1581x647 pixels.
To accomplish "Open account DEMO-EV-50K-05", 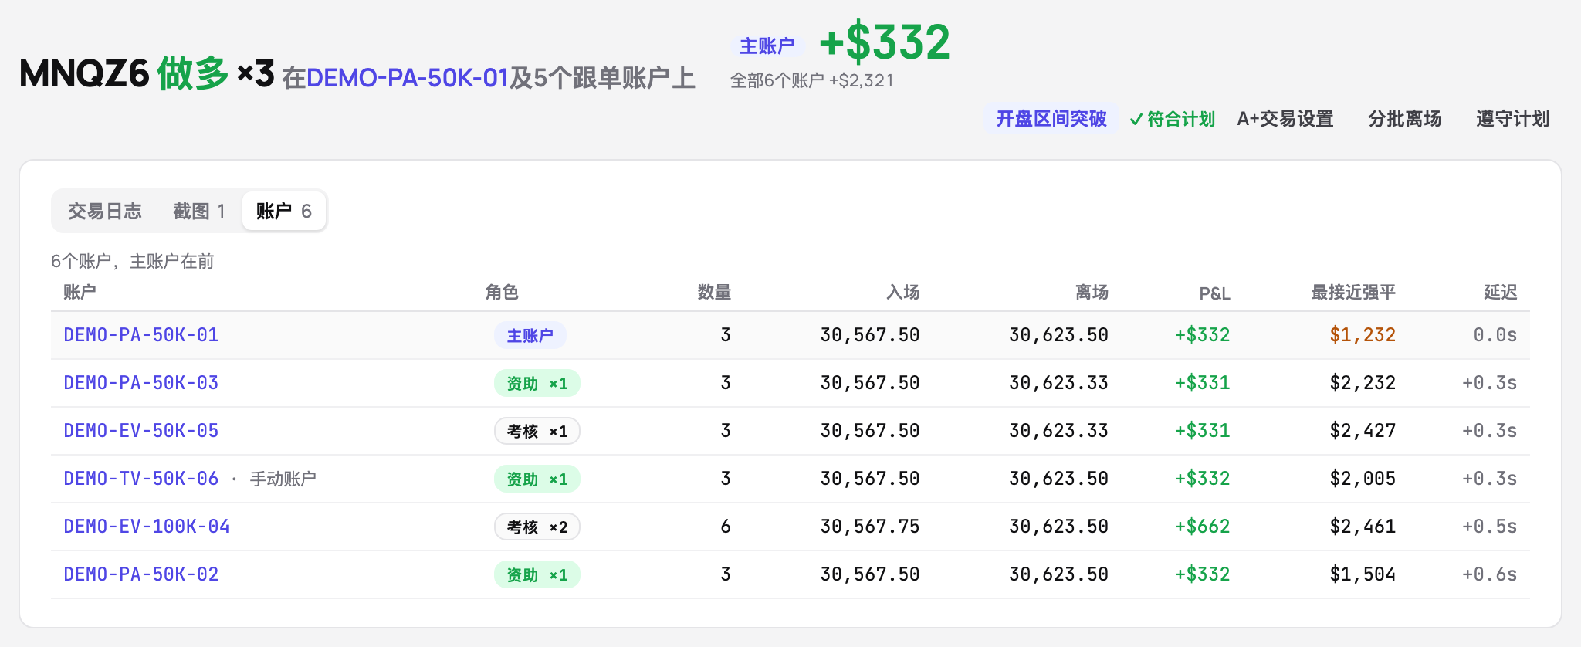I will pos(141,431).
